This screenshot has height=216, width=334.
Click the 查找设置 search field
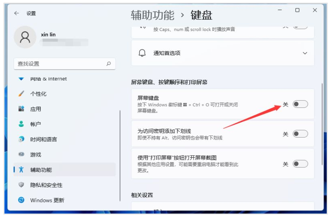click(x=60, y=64)
